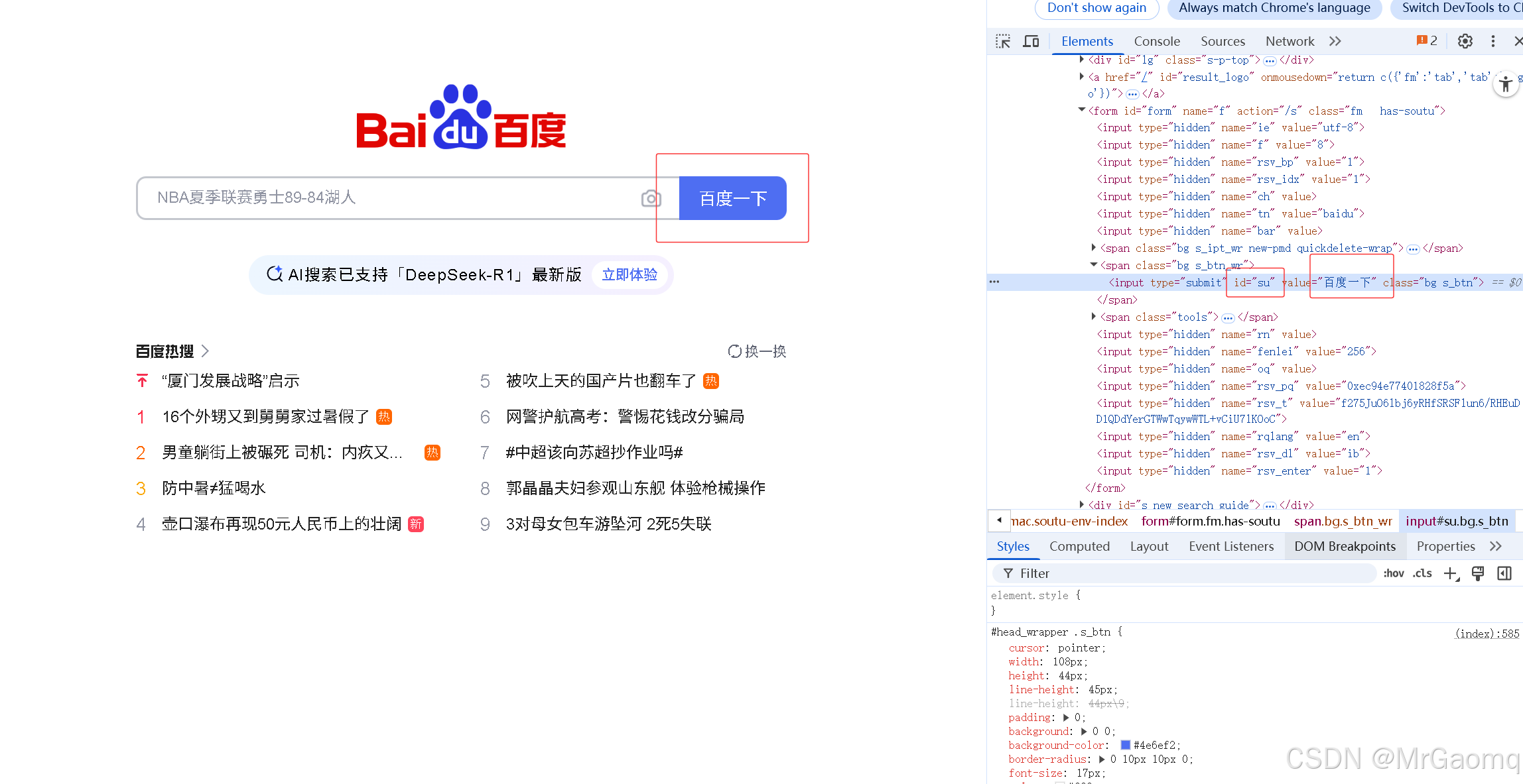Open the Computed styles tab
The width and height of the screenshot is (1523, 784).
coord(1079,547)
